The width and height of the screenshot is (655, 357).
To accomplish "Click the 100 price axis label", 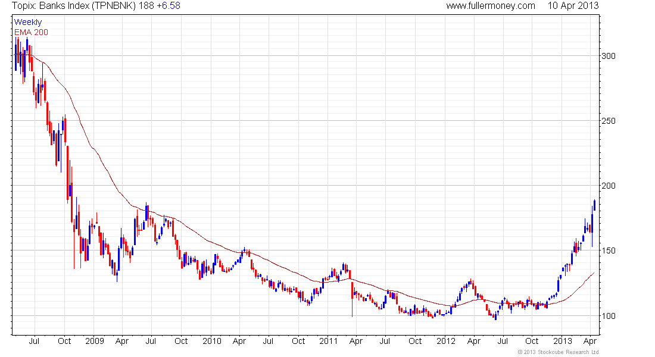I will click(x=609, y=316).
